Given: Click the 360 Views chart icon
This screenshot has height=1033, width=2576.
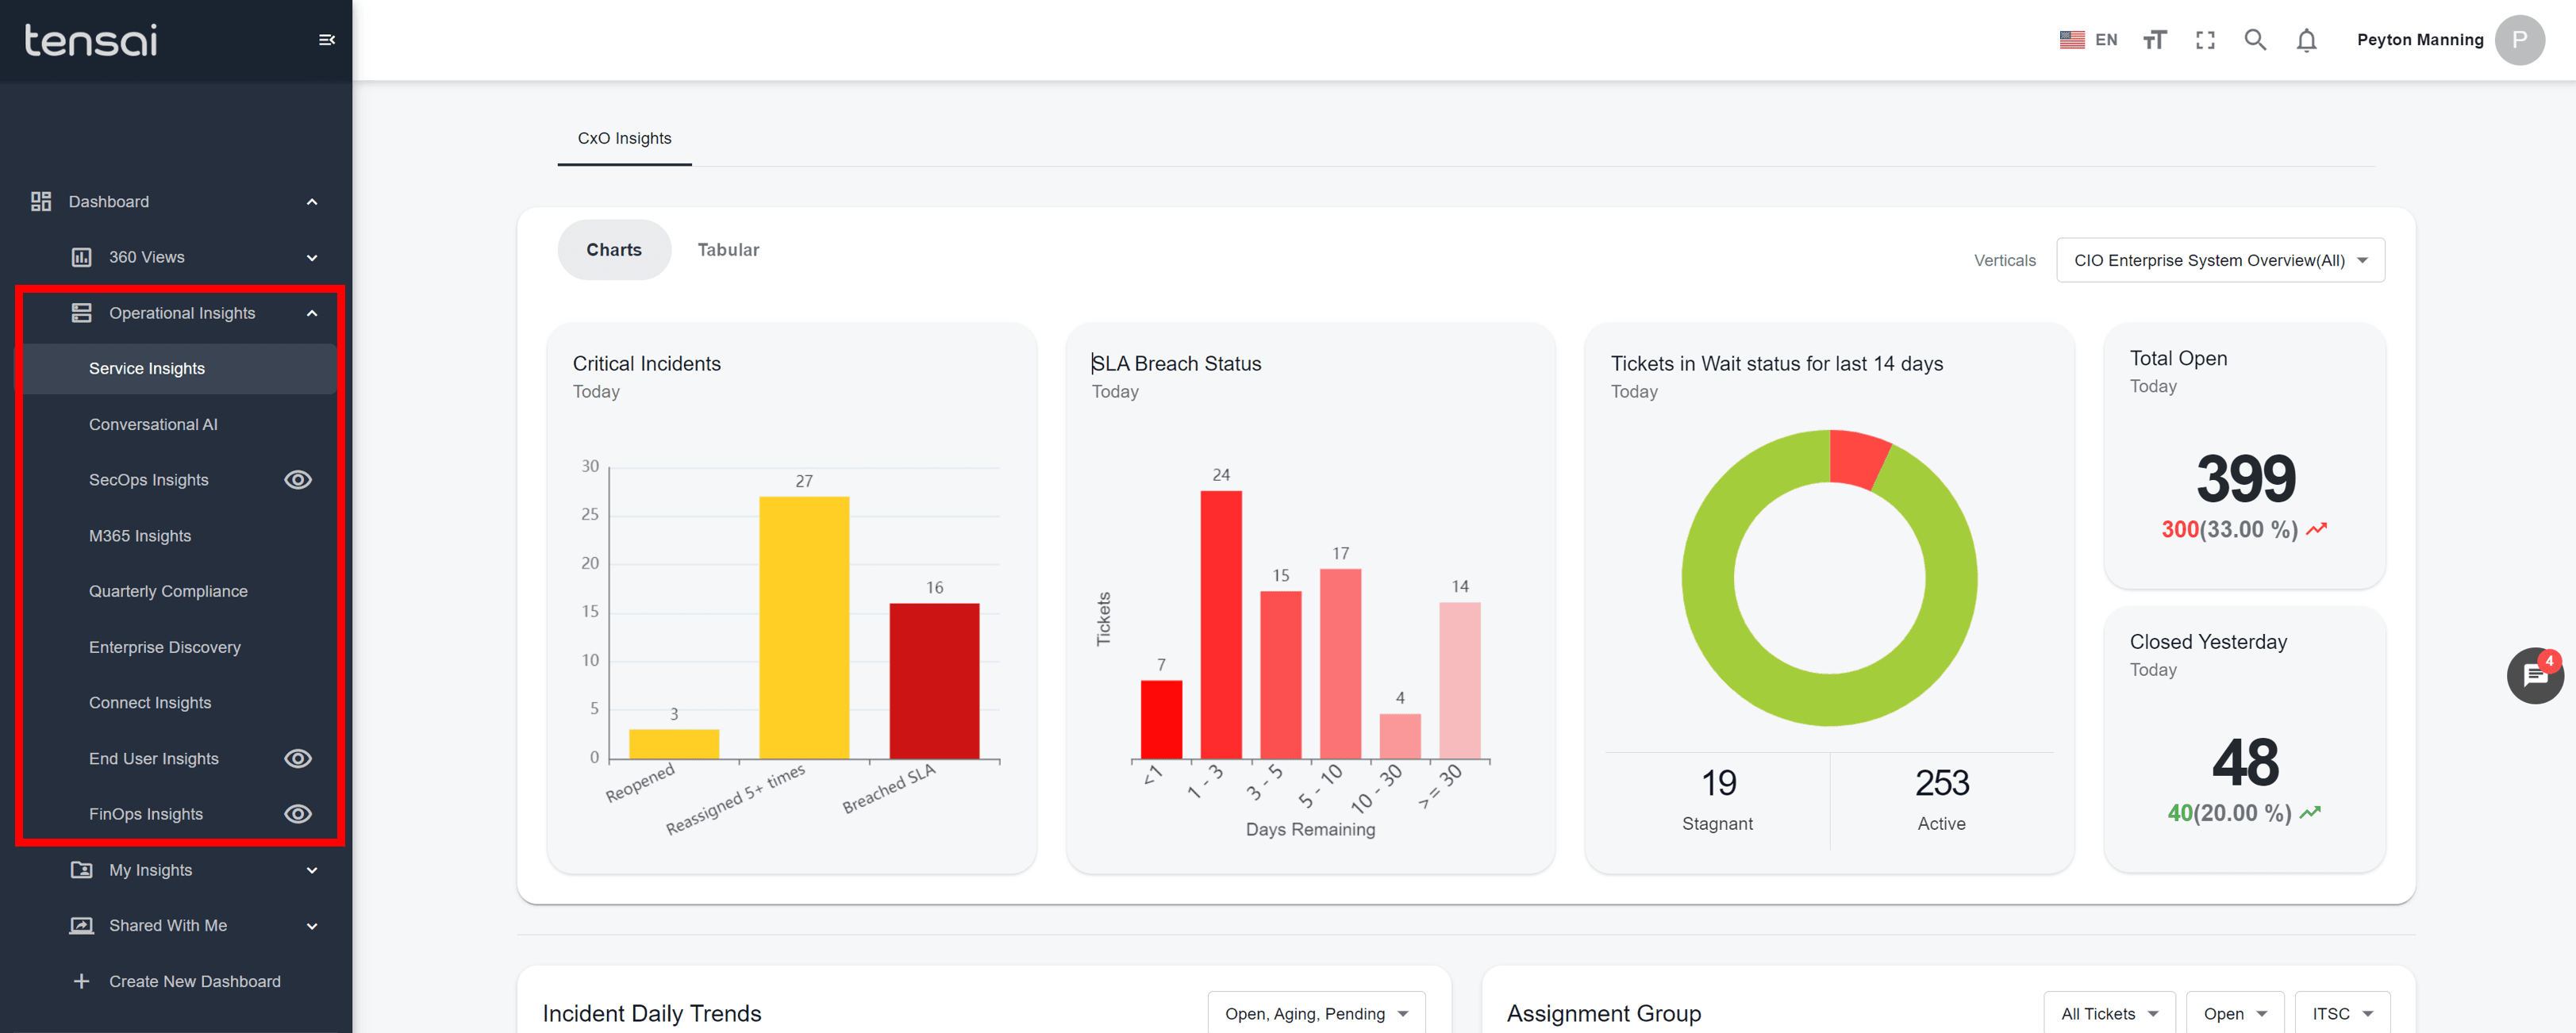Looking at the screenshot, I should click(x=81, y=258).
